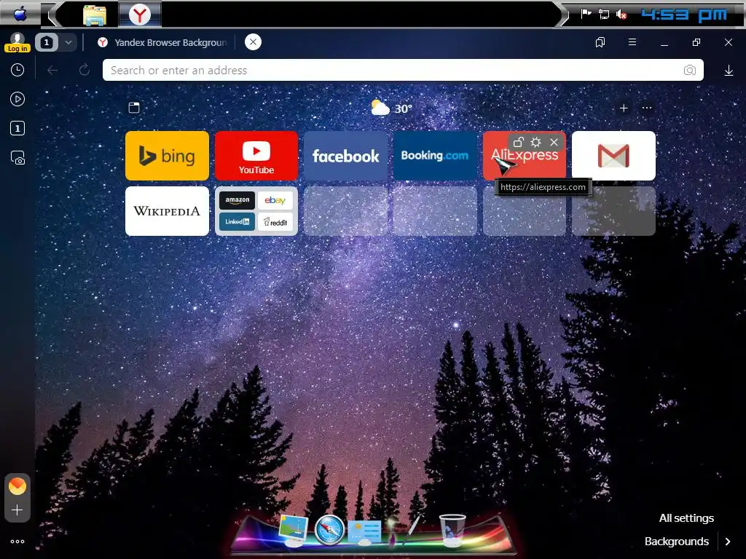Open eBay in the folder tile
This screenshot has height=559, width=746.
point(275,200)
